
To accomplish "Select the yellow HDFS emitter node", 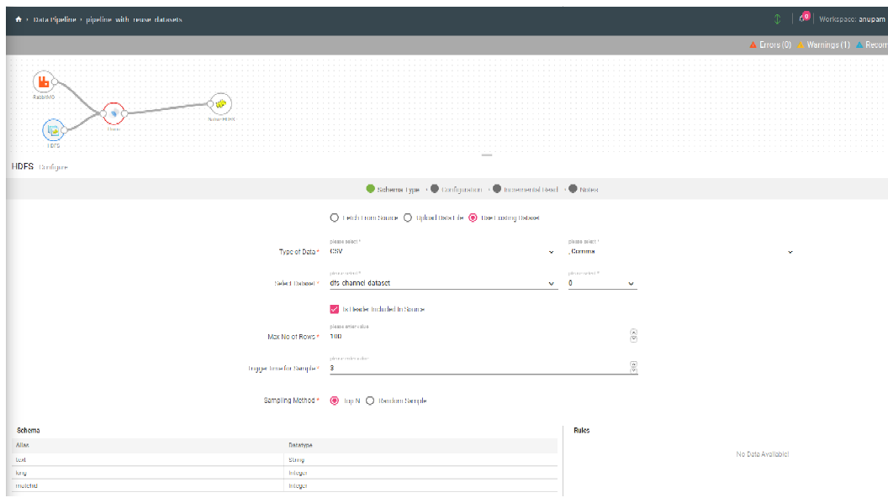I will pos(220,103).
